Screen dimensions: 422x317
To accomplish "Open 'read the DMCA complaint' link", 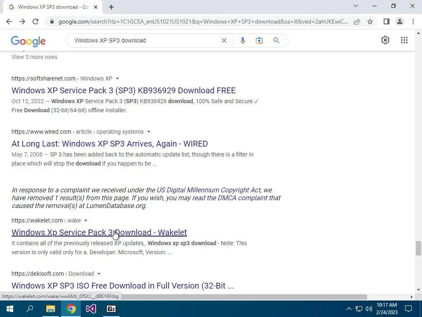I will coord(230,198).
